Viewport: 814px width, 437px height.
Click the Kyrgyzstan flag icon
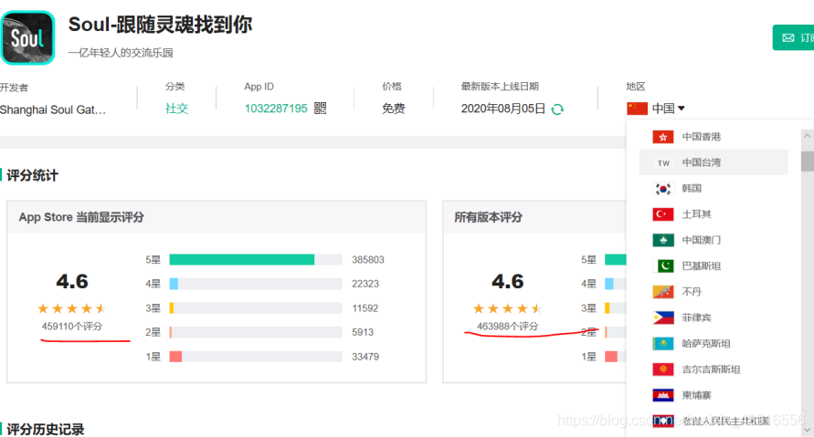coord(663,369)
